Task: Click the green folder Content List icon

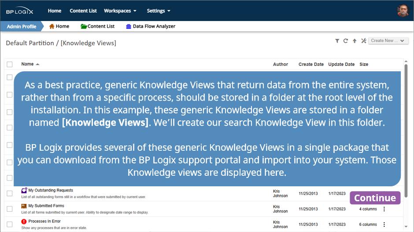Action: click(84, 26)
